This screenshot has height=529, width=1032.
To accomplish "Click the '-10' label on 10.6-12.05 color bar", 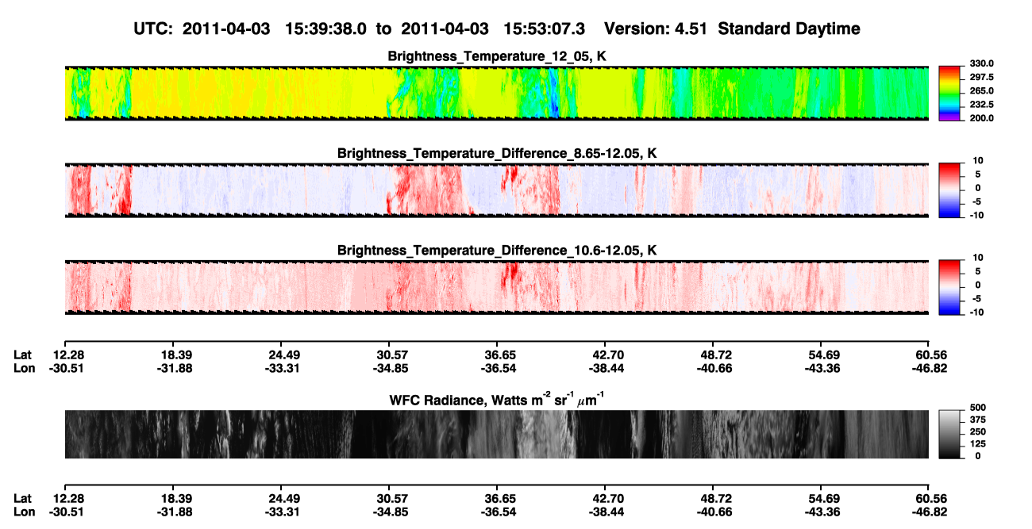I will click(x=976, y=312).
